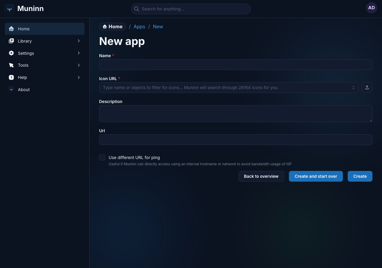Screen dimensions: 382x268
Task: Open the Help menu item
Action: [44, 77]
